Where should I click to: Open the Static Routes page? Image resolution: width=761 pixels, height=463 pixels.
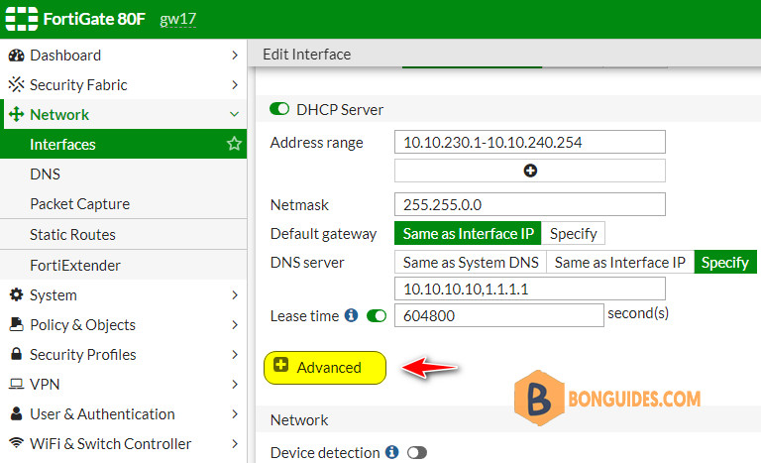pyautogui.click(x=123, y=235)
